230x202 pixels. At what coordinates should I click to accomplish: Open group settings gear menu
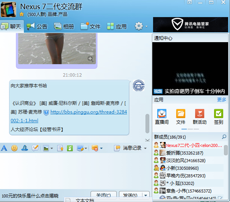[139, 26]
